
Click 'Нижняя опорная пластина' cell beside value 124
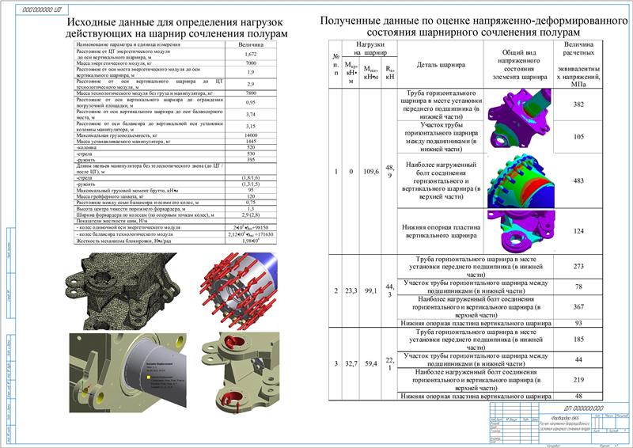pyautogui.click(x=441, y=231)
